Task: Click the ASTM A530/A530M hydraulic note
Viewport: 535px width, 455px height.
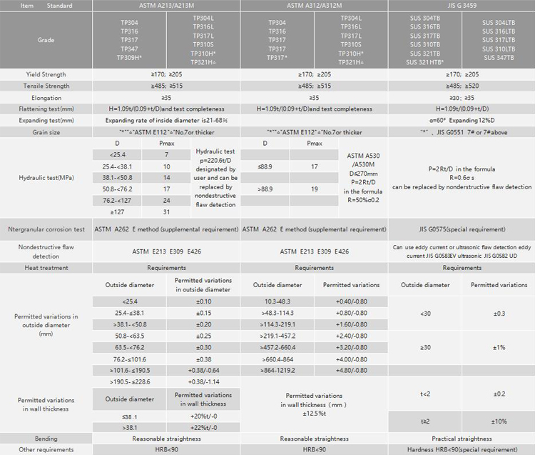Action: (363, 178)
